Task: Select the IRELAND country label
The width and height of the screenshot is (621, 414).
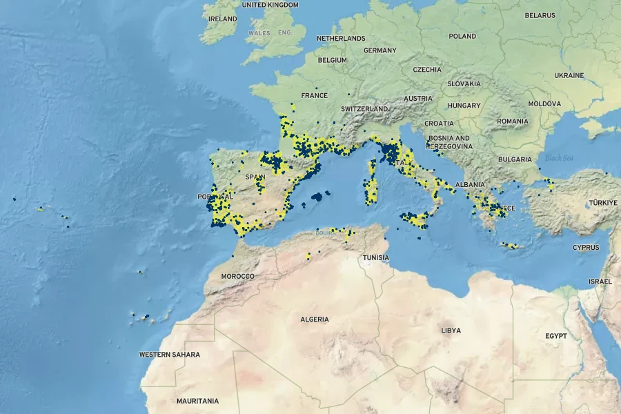Action: pos(222,19)
